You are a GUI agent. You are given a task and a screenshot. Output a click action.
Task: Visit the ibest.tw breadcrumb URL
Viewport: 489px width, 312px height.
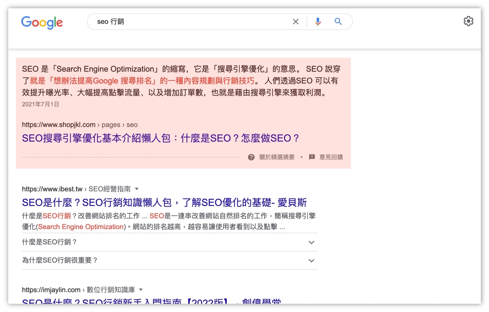coord(52,189)
